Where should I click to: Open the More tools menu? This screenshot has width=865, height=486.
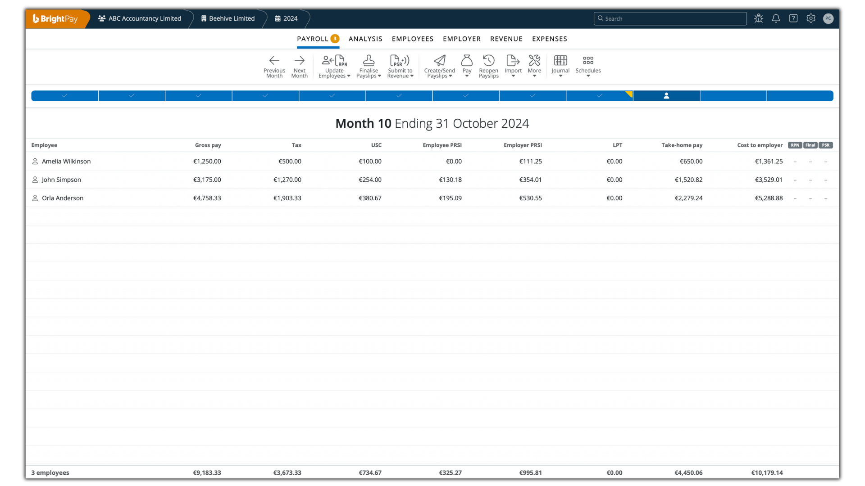click(x=534, y=66)
